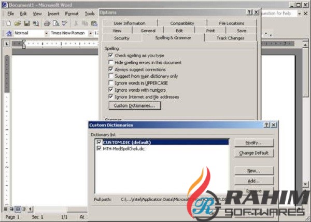The height and width of the screenshot is (222, 311).
Task: Toggle Always suggest corrections checkbox
Action: (111, 69)
